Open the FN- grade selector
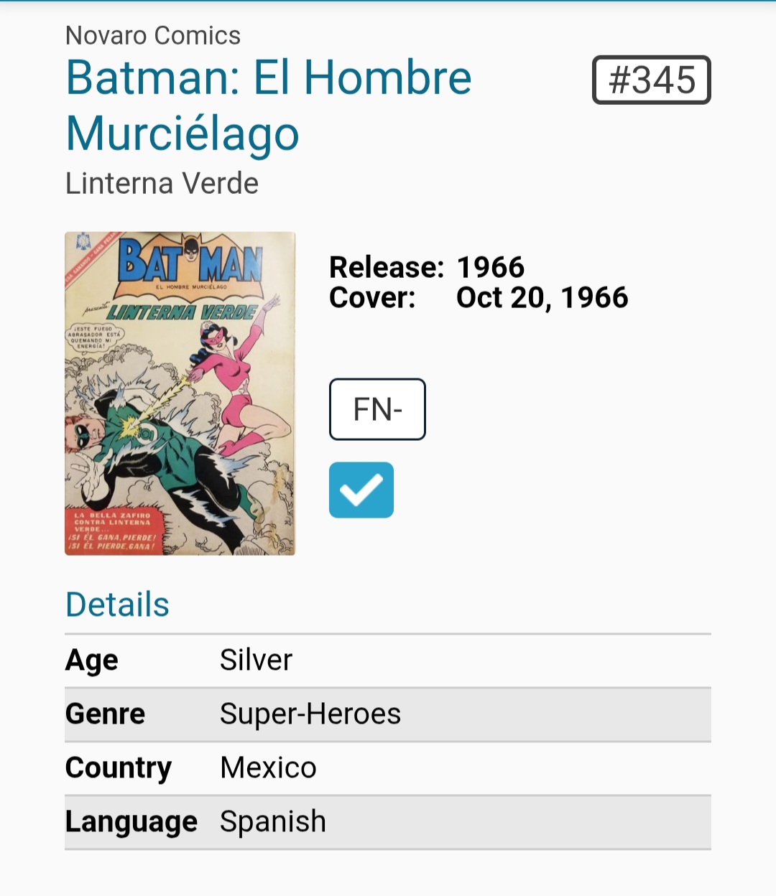Viewport: 776px width, 896px height. 377,409
